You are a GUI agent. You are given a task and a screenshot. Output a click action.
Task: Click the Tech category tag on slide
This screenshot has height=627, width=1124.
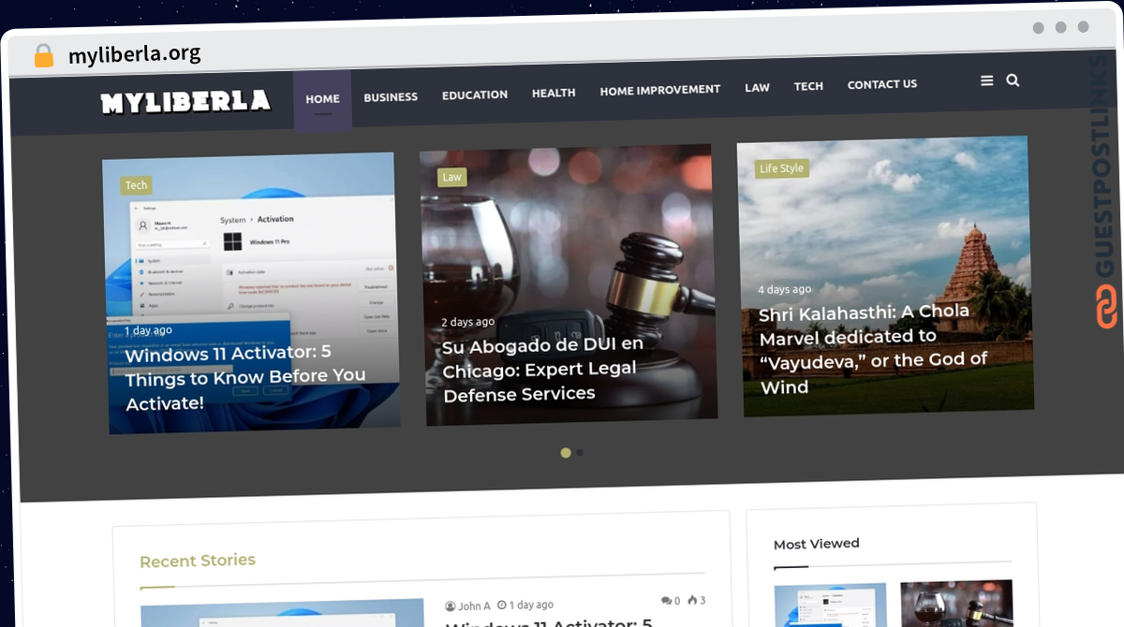(x=137, y=185)
